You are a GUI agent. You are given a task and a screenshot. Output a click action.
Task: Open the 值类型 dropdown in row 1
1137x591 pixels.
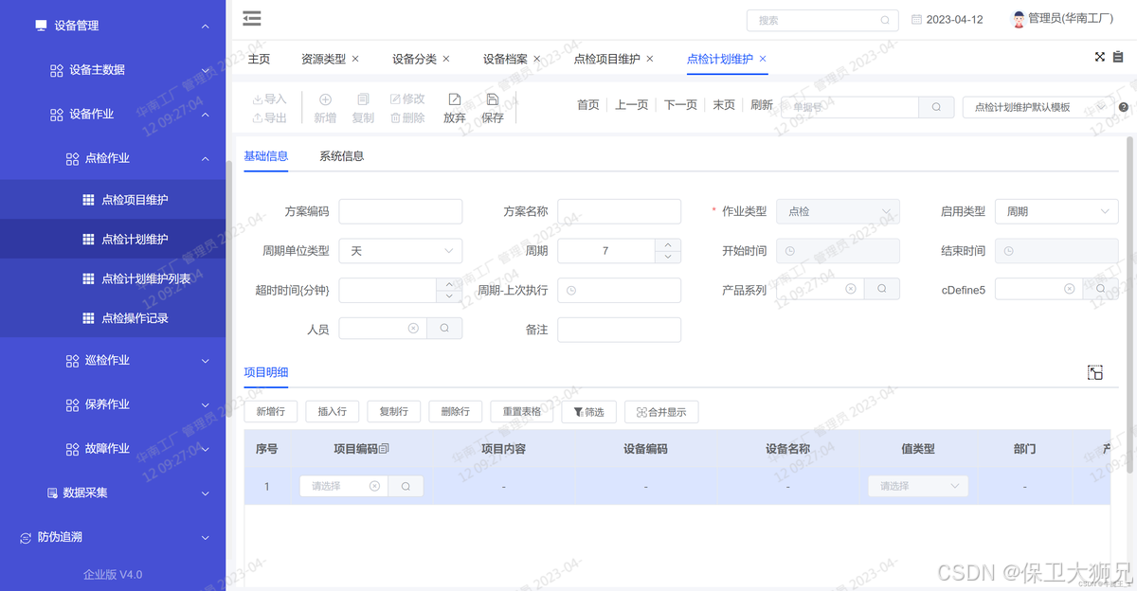pos(918,486)
